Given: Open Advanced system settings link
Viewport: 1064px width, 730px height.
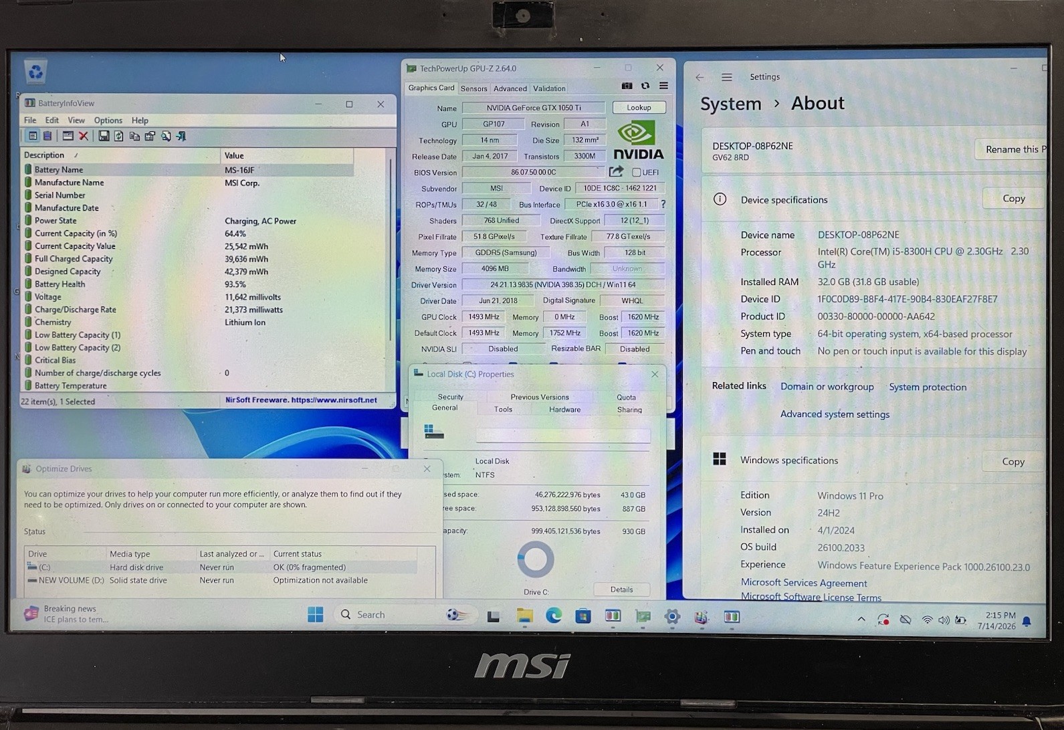Looking at the screenshot, I should point(835,414).
